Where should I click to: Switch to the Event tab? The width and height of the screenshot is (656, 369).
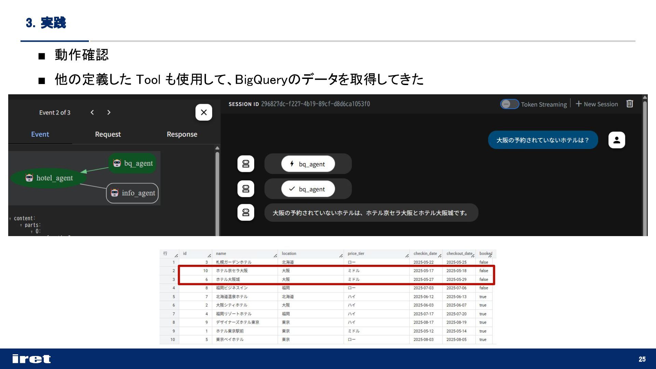coord(40,134)
